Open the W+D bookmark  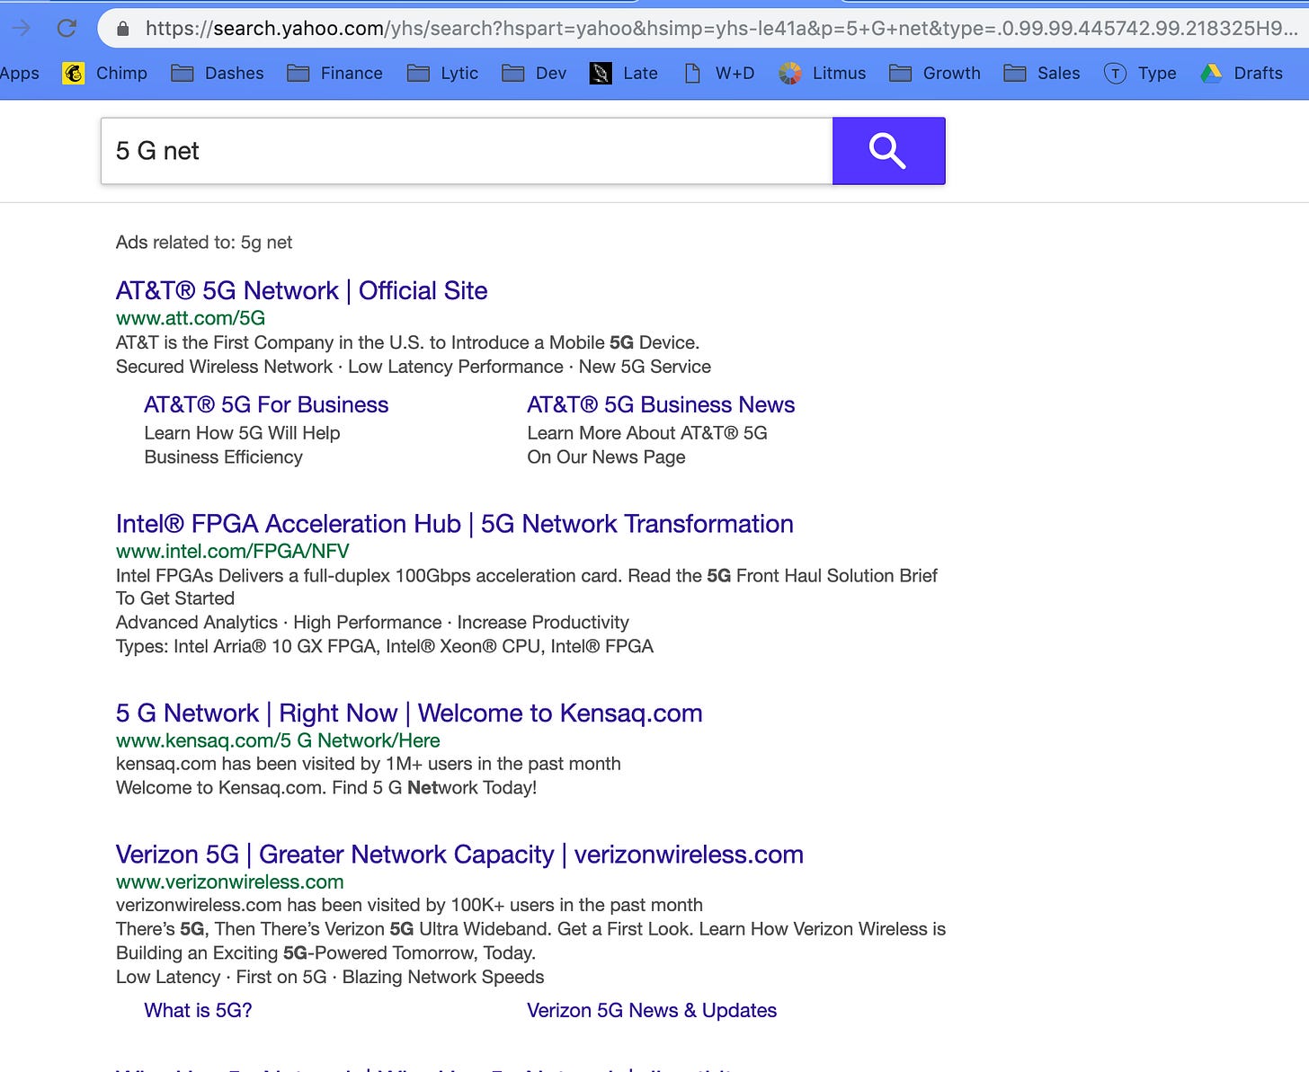coord(719,73)
